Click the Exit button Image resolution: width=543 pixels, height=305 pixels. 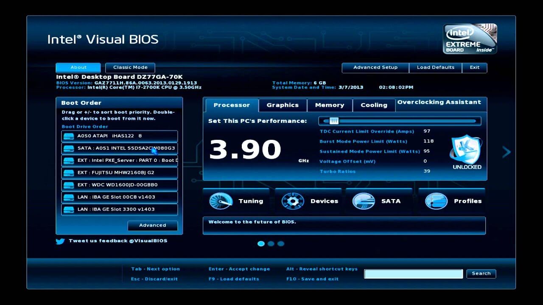(475, 67)
